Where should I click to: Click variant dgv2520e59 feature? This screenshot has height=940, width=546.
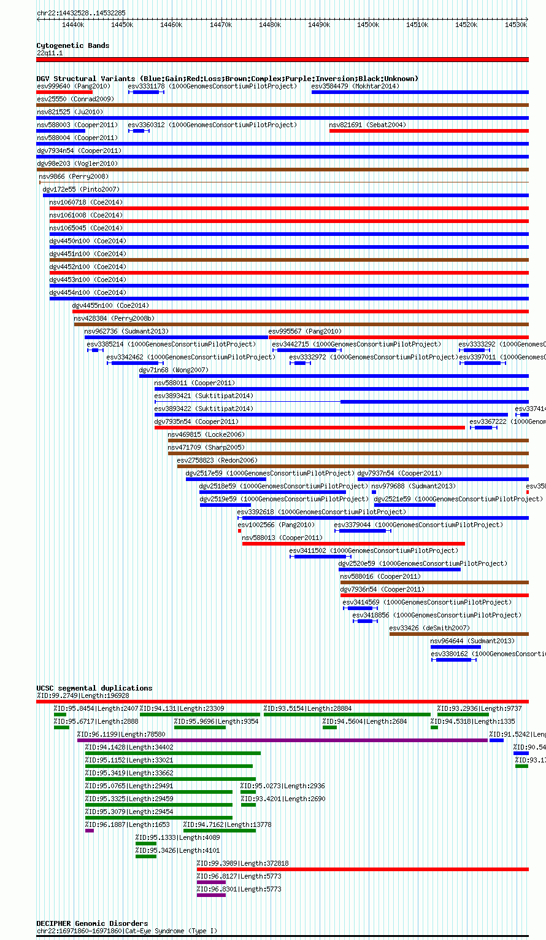[399, 570]
